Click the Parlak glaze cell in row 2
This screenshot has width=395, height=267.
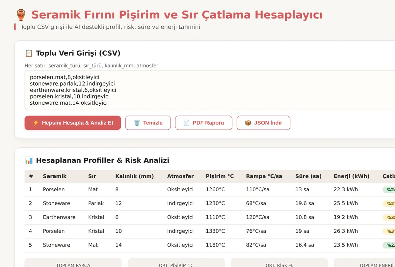coord(96,203)
